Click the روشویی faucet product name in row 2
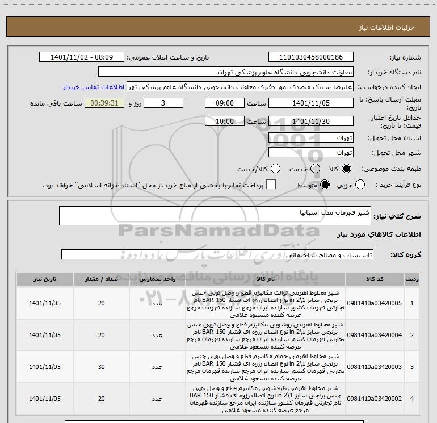 pyautogui.click(x=266, y=336)
